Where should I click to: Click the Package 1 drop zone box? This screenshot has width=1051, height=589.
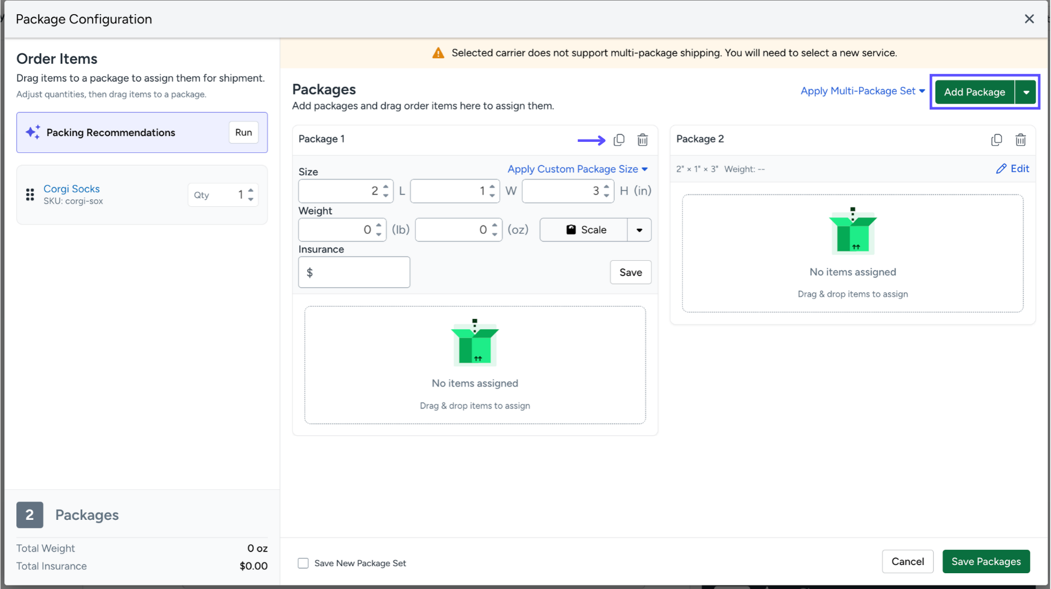[x=475, y=365]
